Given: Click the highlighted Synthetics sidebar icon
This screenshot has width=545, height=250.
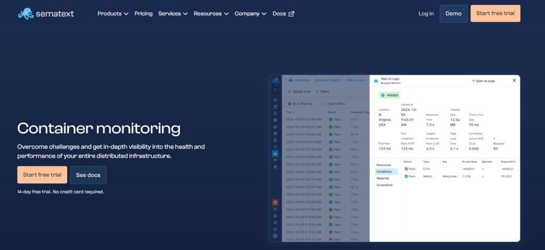Looking at the screenshot, I should 275,154.
